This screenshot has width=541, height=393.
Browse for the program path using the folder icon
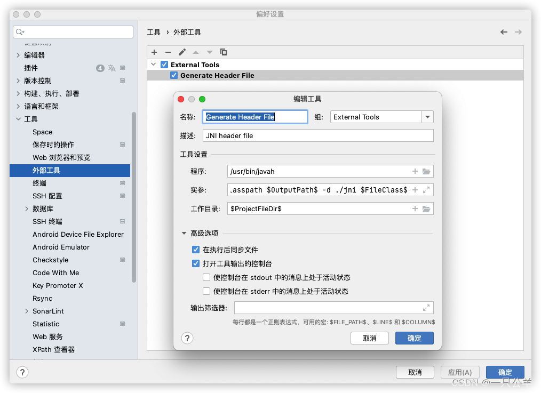[x=426, y=171]
